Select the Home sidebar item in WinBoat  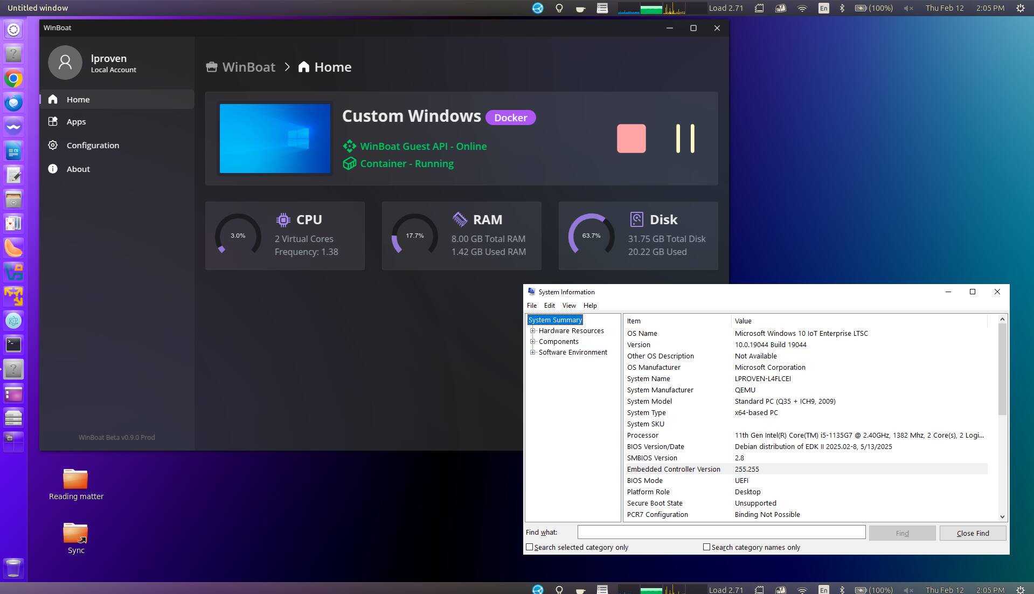coord(78,100)
